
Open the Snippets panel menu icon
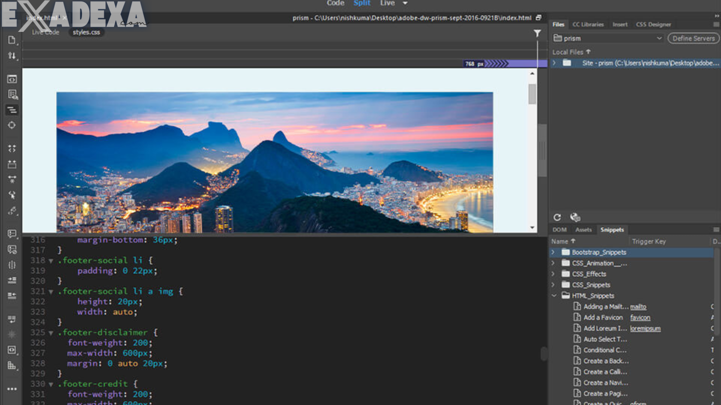point(716,229)
